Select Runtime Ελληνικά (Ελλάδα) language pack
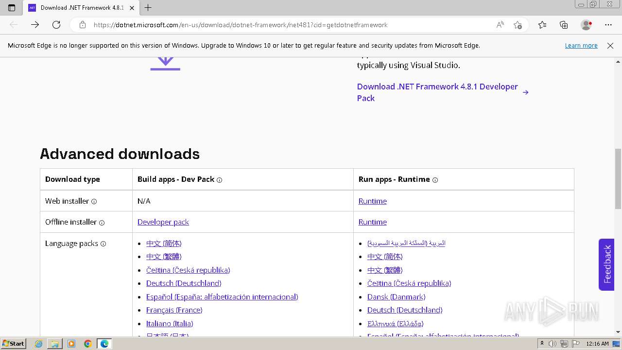 coord(396,323)
